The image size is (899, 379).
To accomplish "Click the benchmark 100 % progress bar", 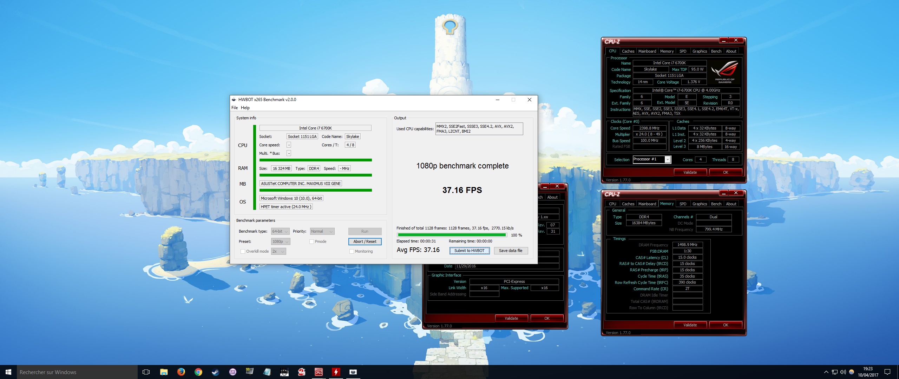I will pyautogui.click(x=452, y=235).
